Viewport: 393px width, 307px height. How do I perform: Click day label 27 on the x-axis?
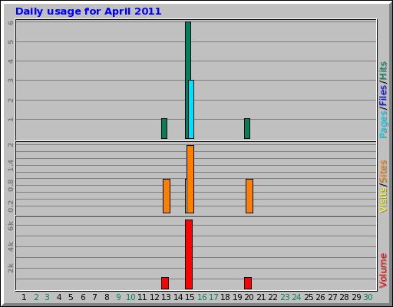332,297
